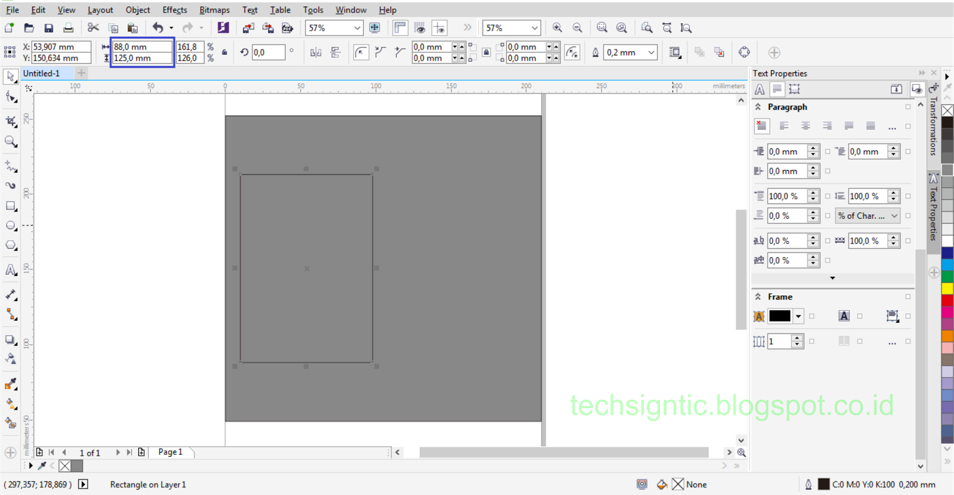The width and height of the screenshot is (954, 495).
Task: Select full justify paragraph option
Action: tap(848, 126)
